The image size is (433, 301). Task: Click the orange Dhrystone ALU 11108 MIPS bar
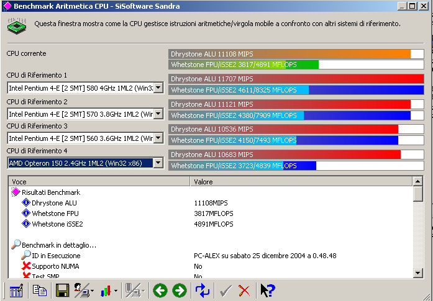(296, 54)
